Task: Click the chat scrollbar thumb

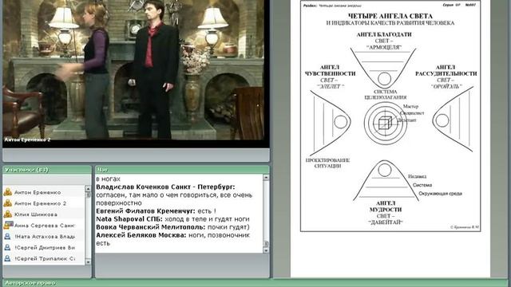Action: click(x=266, y=243)
